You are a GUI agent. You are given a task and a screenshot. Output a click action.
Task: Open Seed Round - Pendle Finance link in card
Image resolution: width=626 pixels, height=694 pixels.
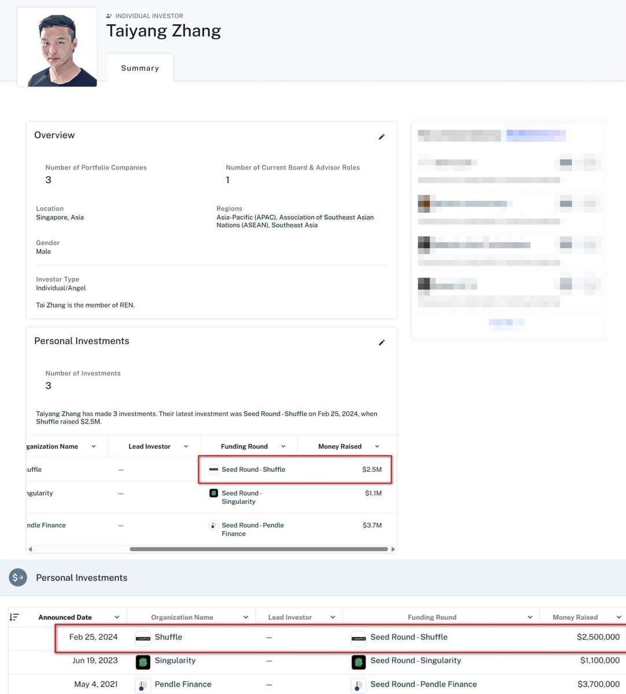(x=253, y=529)
